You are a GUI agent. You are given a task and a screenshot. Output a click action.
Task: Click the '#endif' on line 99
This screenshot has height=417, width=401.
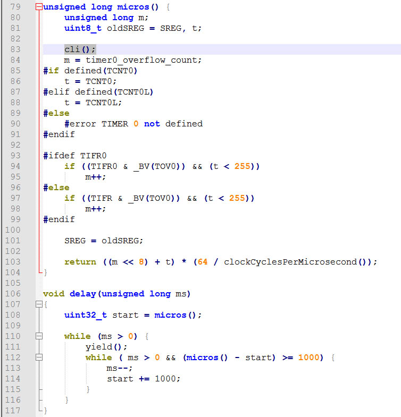pos(59,220)
